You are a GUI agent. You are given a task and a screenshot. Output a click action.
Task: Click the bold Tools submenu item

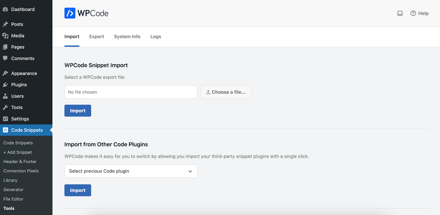click(x=9, y=209)
